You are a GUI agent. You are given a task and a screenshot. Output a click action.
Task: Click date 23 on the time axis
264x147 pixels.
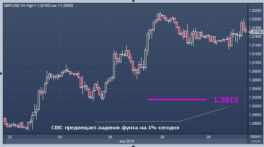tap(10, 137)
